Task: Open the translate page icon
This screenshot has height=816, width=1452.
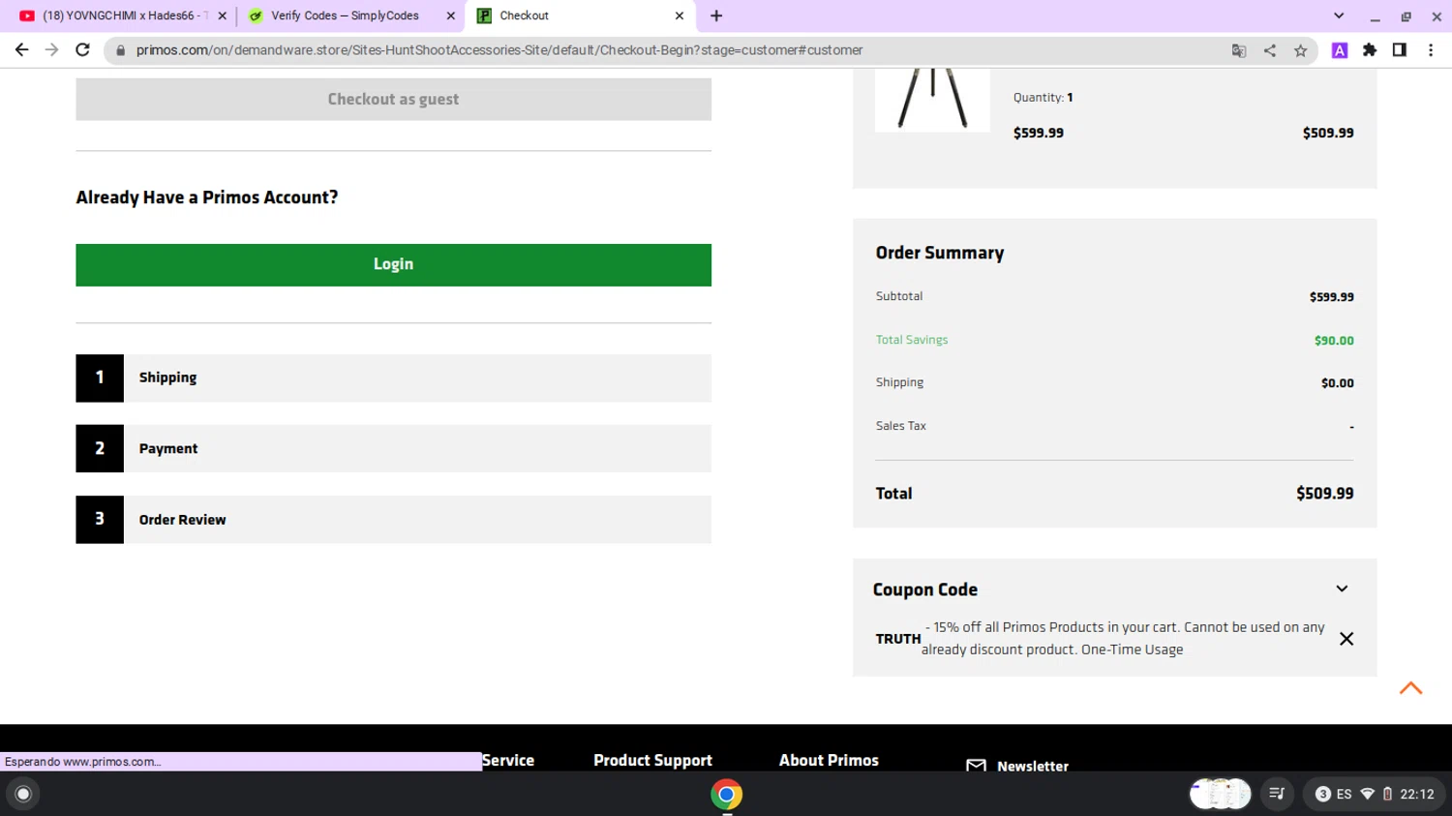Action: click(x=1239, y=50)
